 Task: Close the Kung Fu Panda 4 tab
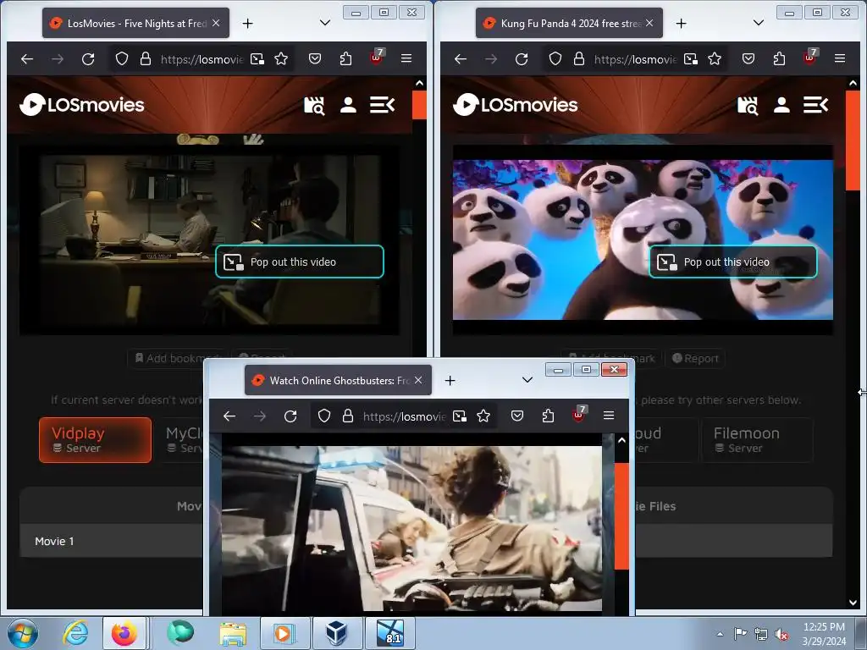649,23
